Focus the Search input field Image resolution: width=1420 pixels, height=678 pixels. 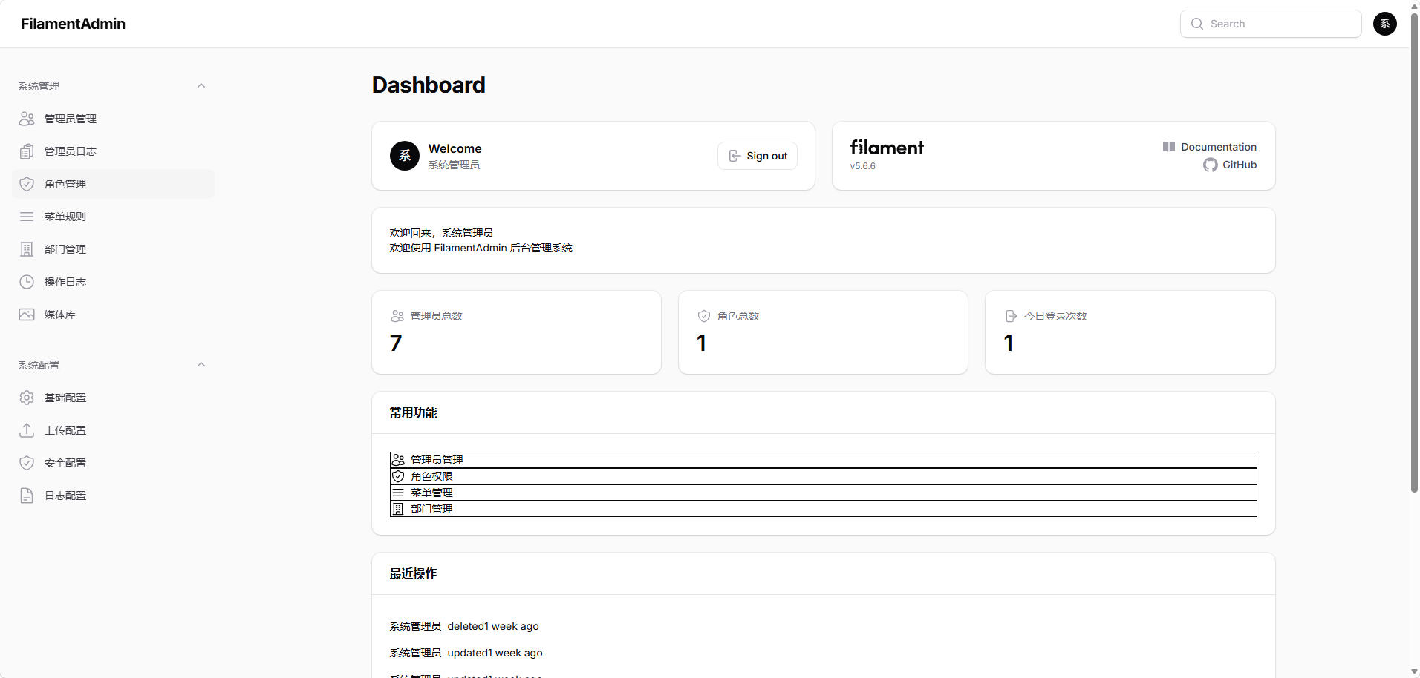tap(1271, 24)
